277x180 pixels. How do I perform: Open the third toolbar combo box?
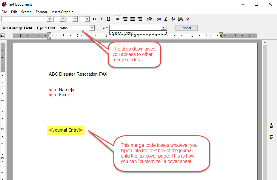[x=75, y=19]
